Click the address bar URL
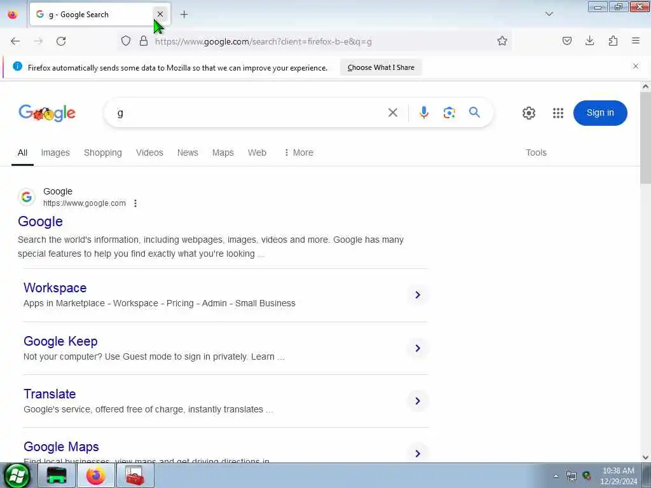The image size is (651, 488). click(x=263, y=41)
